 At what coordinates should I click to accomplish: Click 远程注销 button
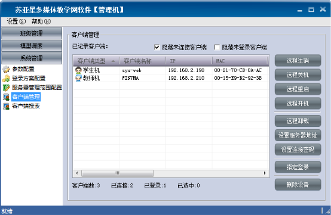[298, 61]
